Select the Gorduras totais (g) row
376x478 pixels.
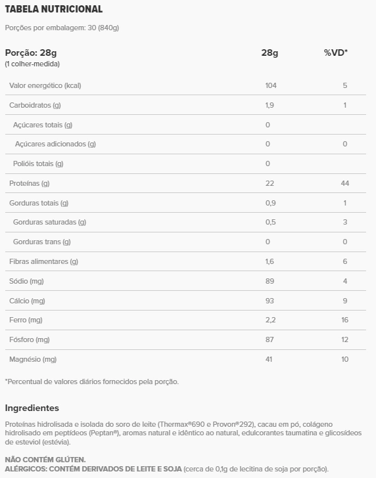click(x=185, y=203)
